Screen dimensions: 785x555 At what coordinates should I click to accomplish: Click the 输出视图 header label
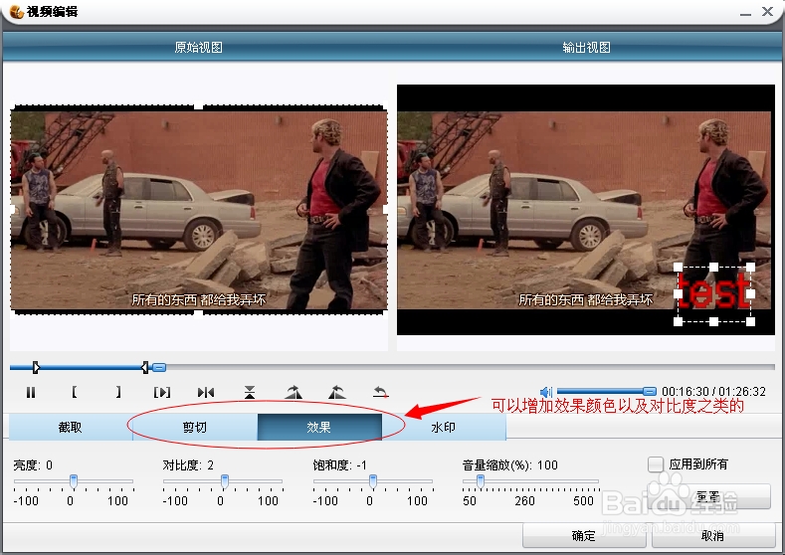[x=586, y=48]
